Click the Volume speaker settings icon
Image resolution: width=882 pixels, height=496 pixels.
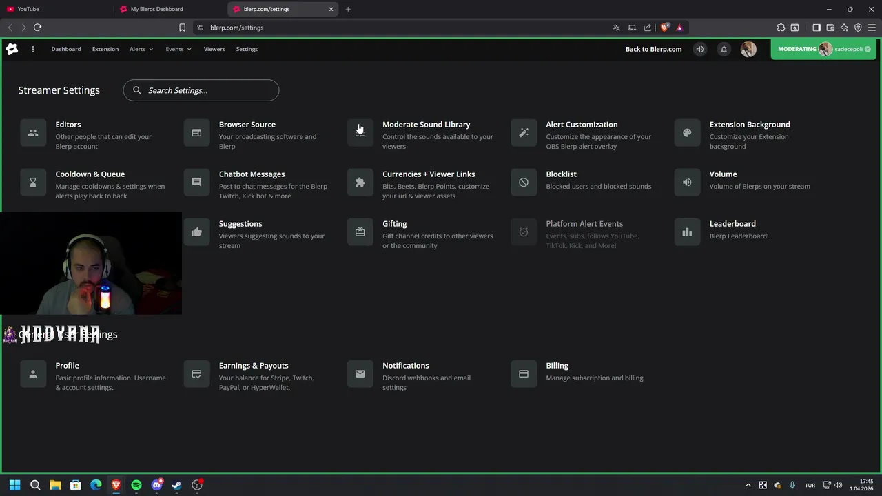(687, 183)
